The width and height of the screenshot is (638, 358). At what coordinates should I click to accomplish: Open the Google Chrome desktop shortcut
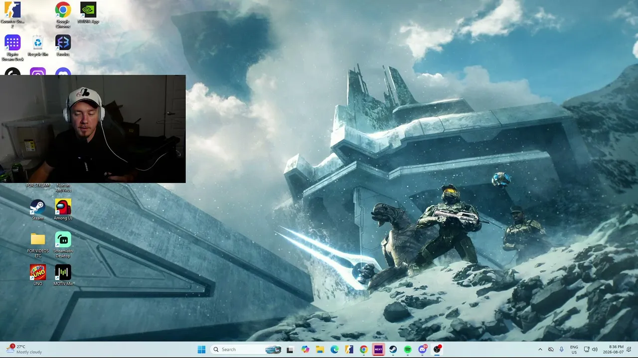pos(63,15)
